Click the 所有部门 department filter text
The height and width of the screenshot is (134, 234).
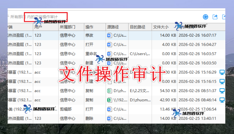[x=18, y=17]
